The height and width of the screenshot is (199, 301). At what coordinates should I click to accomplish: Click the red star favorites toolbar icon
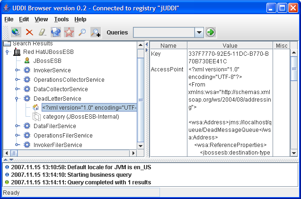(x=69, y=32)
